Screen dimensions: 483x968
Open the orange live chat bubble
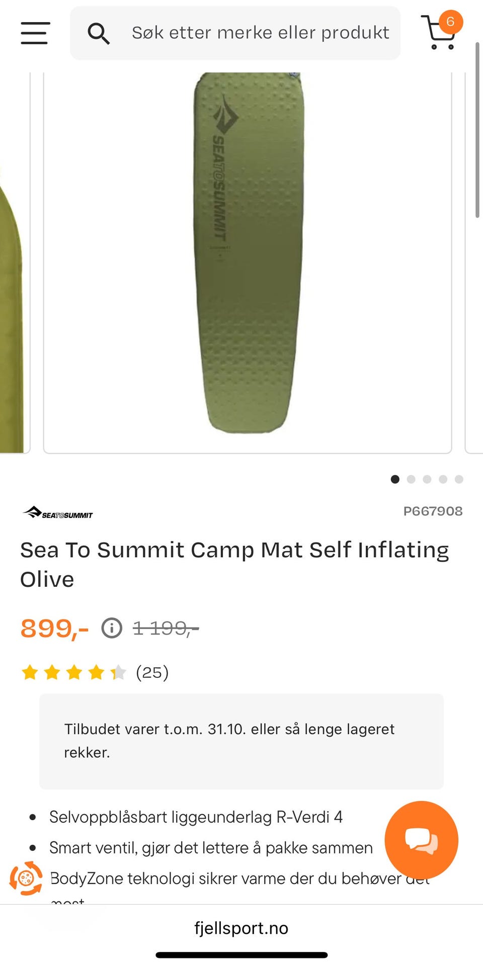pos(421,839)
